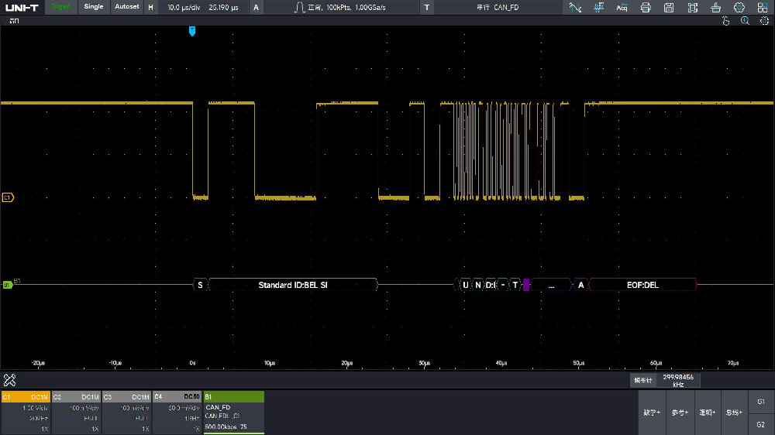The width and height of the screenshot is (775, 435).
Task: Open the cursor measurement tool icon
Action: click(575, 7)
